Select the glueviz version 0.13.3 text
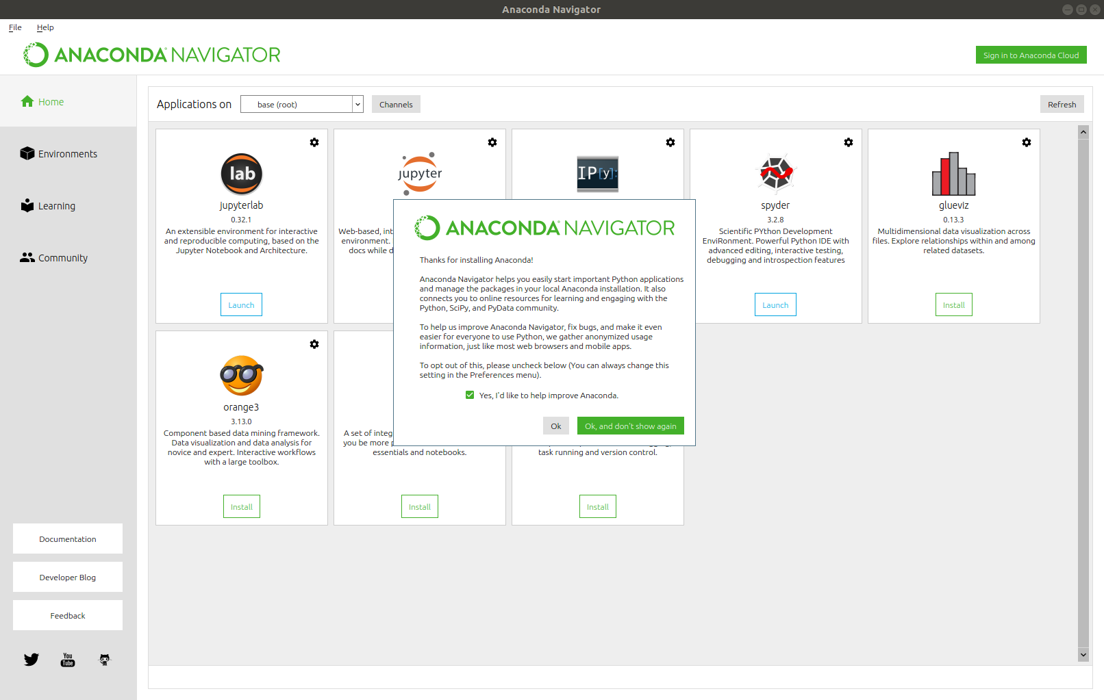The width and height of the screenshot is (1104, 700). (953, 220)
